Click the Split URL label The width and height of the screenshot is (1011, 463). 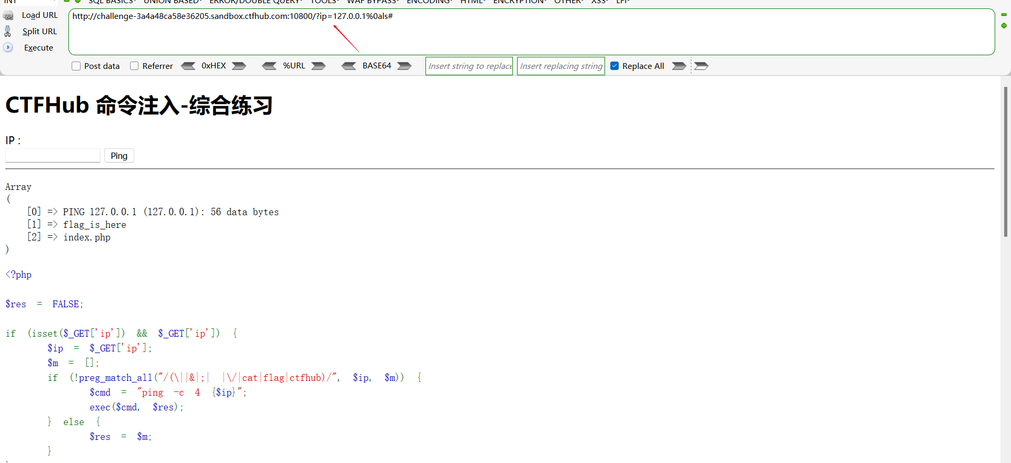click(39, 32)
